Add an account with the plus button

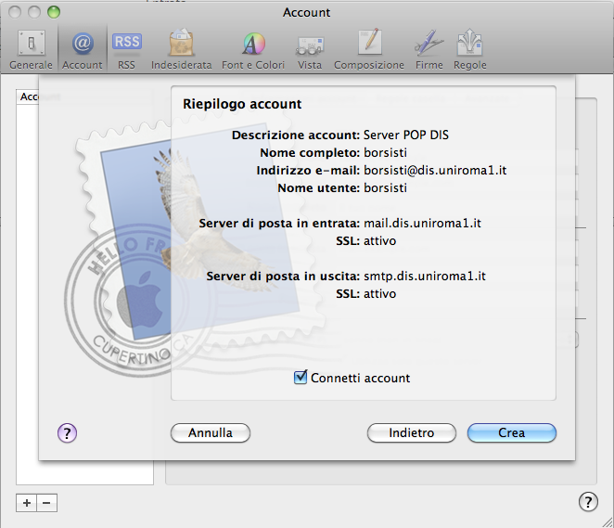27,502
